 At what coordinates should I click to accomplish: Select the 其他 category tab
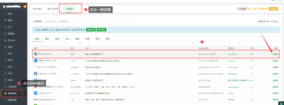108,39
